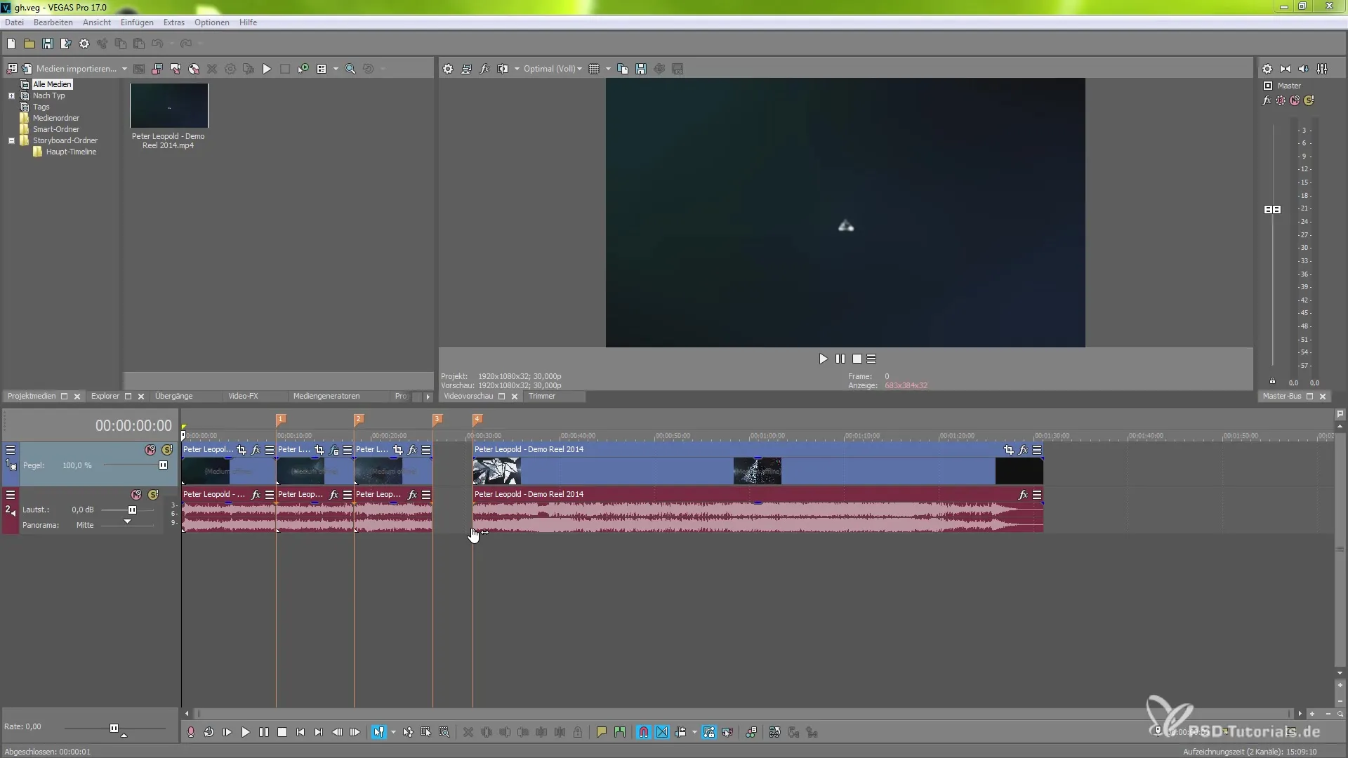Open the preview properties gear in Videovorschau
The width and height of the screenshot is (1348, 758).
pos(448,69)
